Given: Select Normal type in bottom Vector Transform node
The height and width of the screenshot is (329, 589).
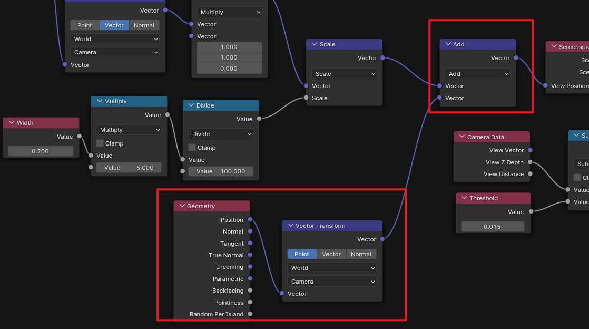Looking at the screenshot, I should pyautogui.click(x=361, y=254).
